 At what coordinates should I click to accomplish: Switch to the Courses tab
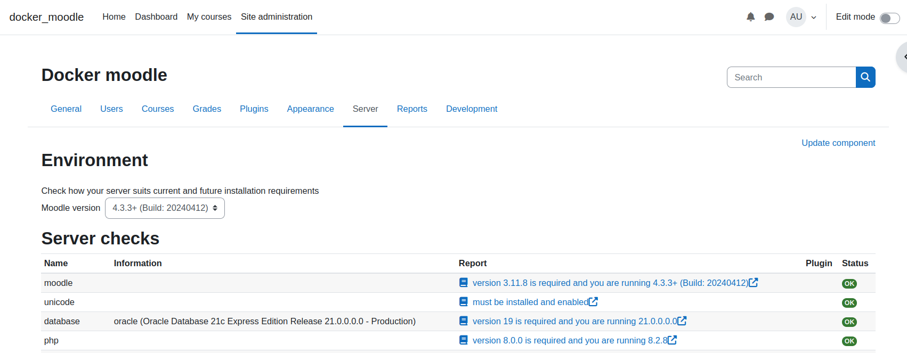pos(158,109)
